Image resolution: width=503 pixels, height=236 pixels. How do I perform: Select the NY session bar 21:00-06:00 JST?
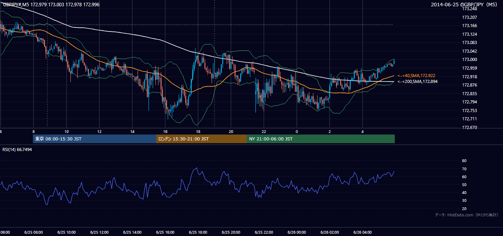click(321, 139)
